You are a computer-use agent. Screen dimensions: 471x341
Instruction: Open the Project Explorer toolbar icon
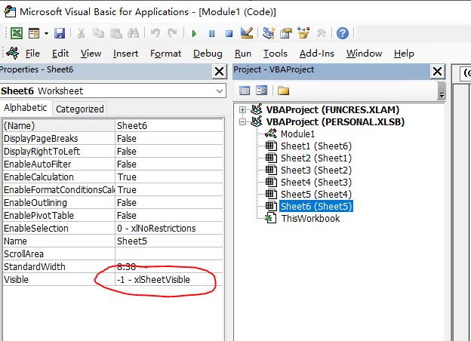268,33
